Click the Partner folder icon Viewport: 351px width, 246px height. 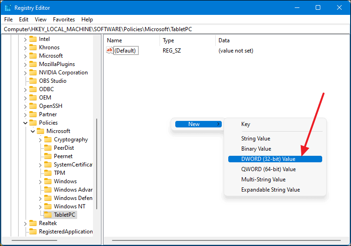(33, 114)
